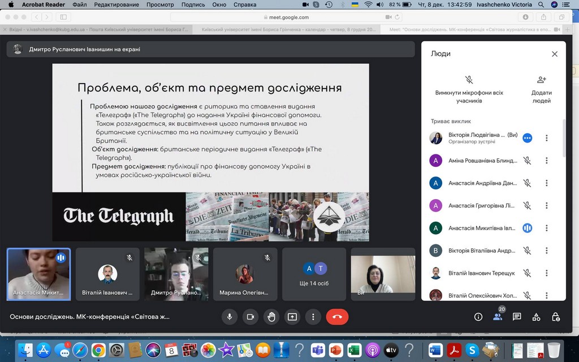579x362 pixels.
Task: Show meeting details info icon
Action: click(x=478, y=317)
